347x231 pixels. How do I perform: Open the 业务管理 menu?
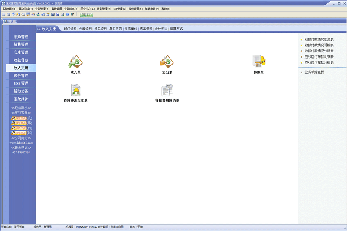(x=42, y=9)
